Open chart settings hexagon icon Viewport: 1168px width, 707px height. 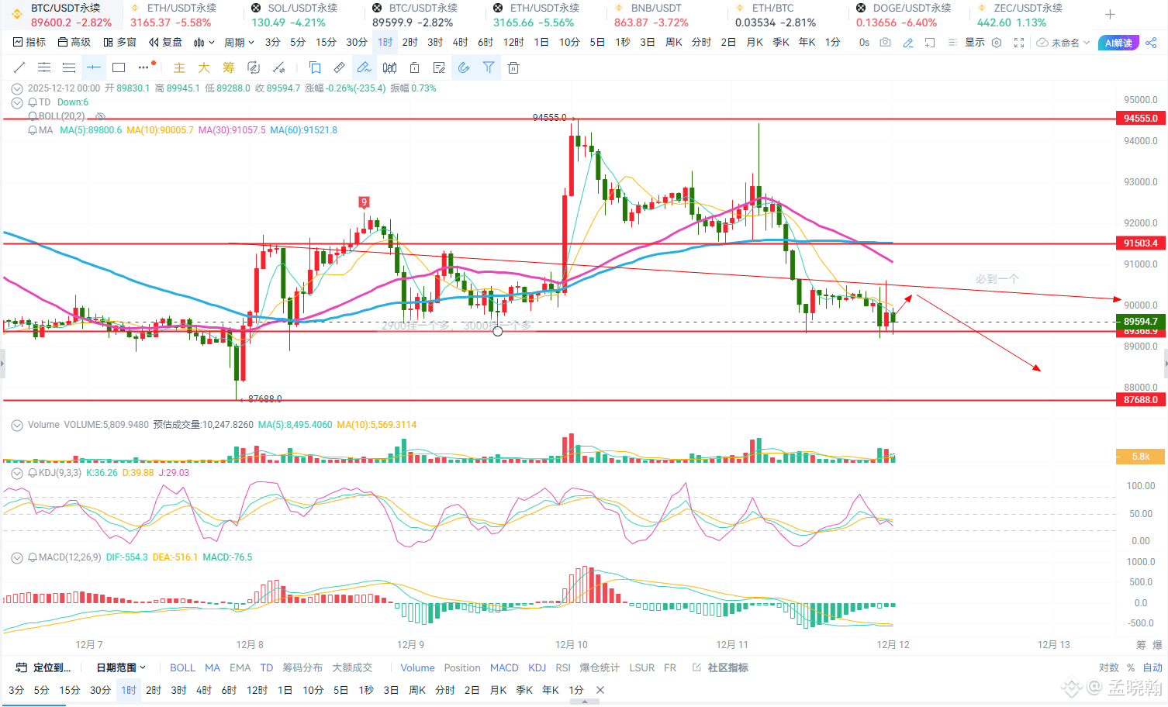pyautogui.click(x=997, y=43)
